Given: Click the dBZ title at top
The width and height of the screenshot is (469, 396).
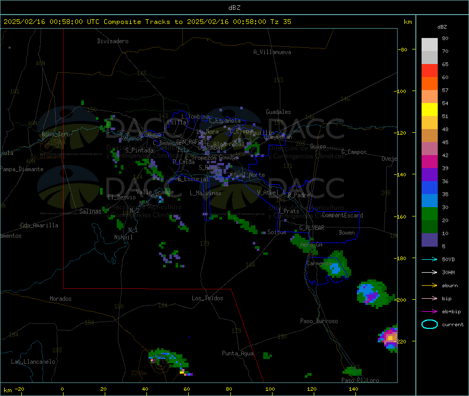Looking at the screenshot, I should tap(234, 7).
